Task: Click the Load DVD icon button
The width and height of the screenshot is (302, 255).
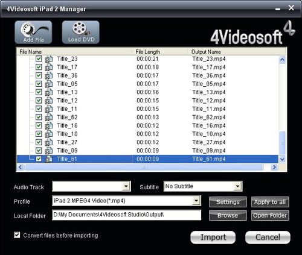Action: point(81,32)
